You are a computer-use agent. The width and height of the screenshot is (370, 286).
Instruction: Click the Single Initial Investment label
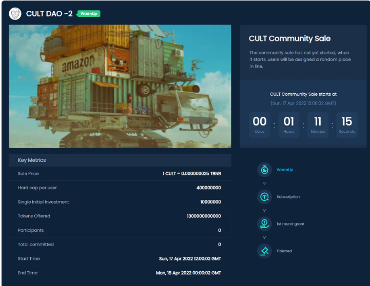(44, 202)
